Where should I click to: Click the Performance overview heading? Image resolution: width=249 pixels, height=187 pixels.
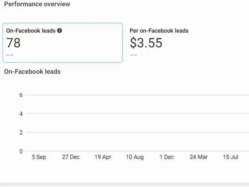tap(37, 4)
